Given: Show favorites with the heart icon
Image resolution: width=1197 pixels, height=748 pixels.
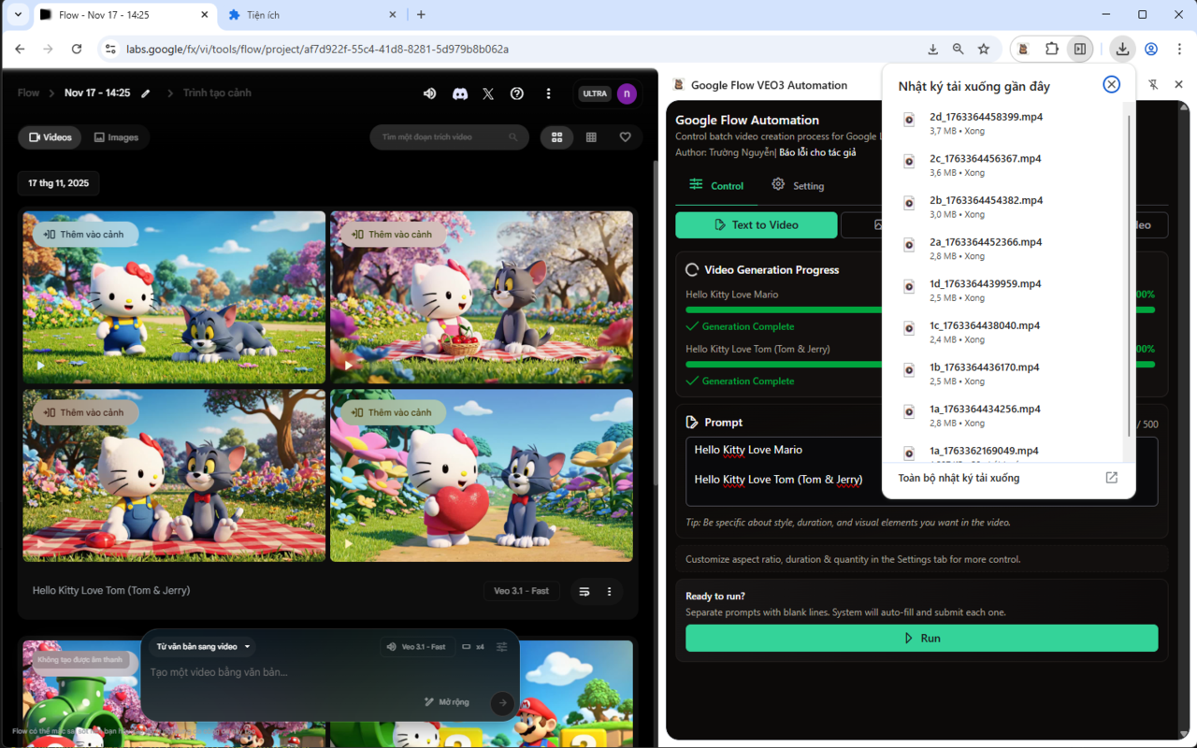Looking at the screenshot, I should tap(625, 137).
